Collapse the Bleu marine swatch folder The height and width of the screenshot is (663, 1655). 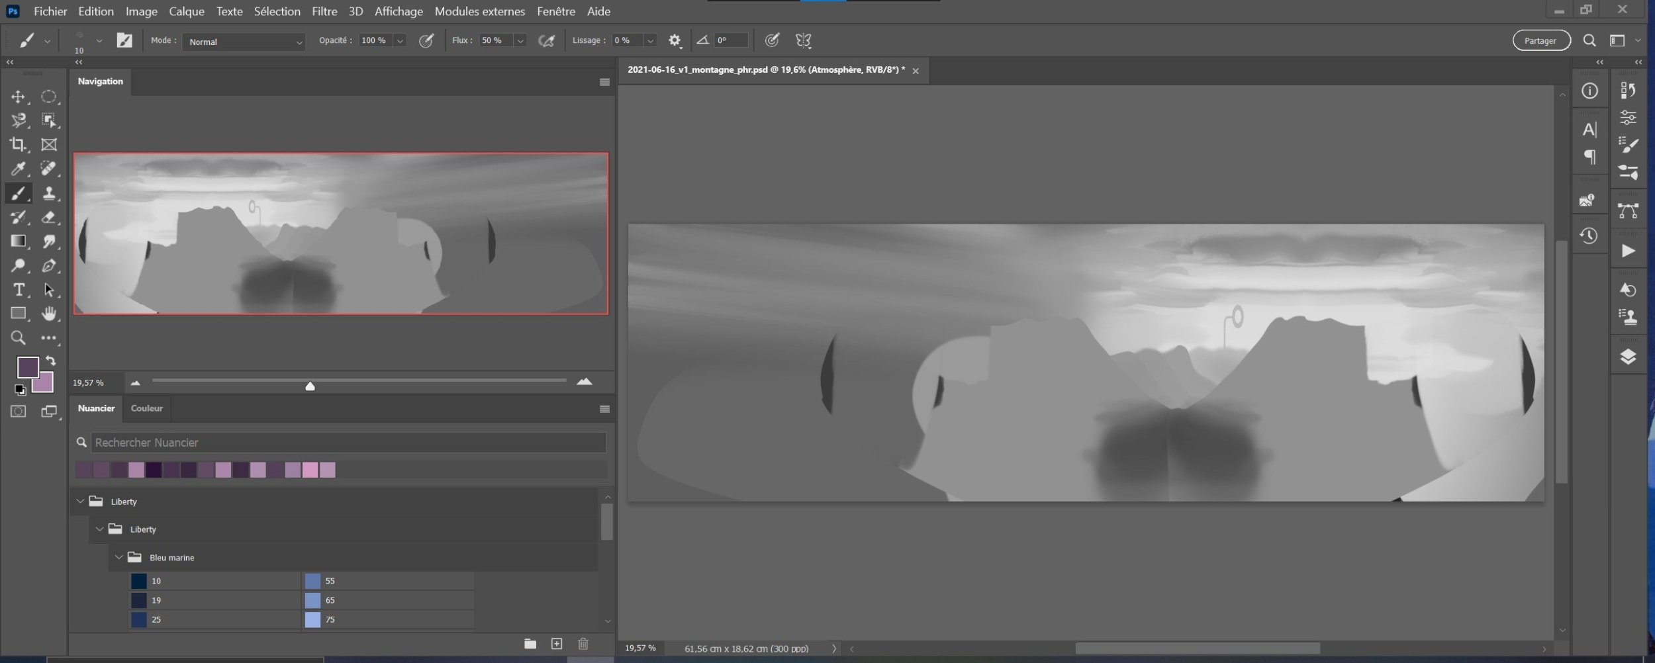(x=119, y=558)
